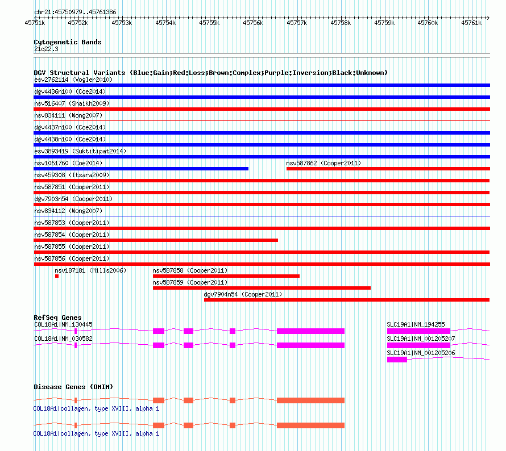This screenshot has height=451, width=506.
Task: Select the dgv7903n54 (Cooper2011) label
Action: (x=73, y=199)
